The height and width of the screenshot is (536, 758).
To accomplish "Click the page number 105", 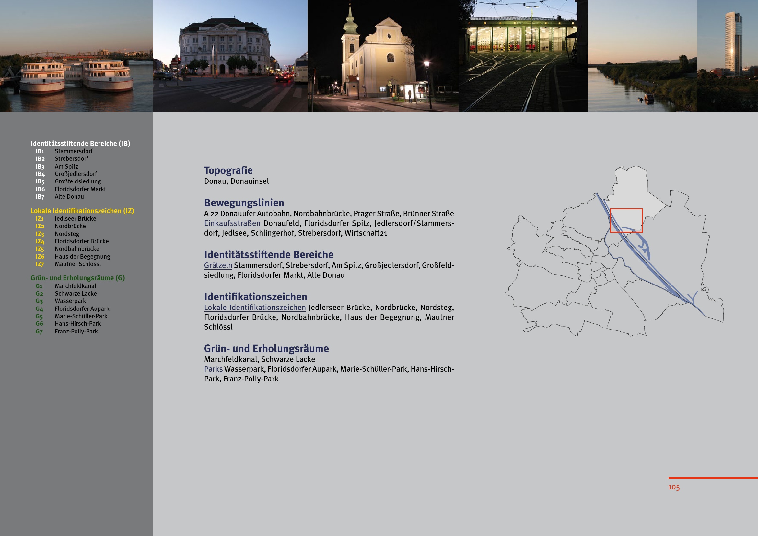I will (673, 487).
